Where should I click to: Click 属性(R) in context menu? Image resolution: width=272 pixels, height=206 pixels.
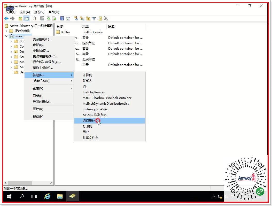pyautogui.click(x=49, y=109)
